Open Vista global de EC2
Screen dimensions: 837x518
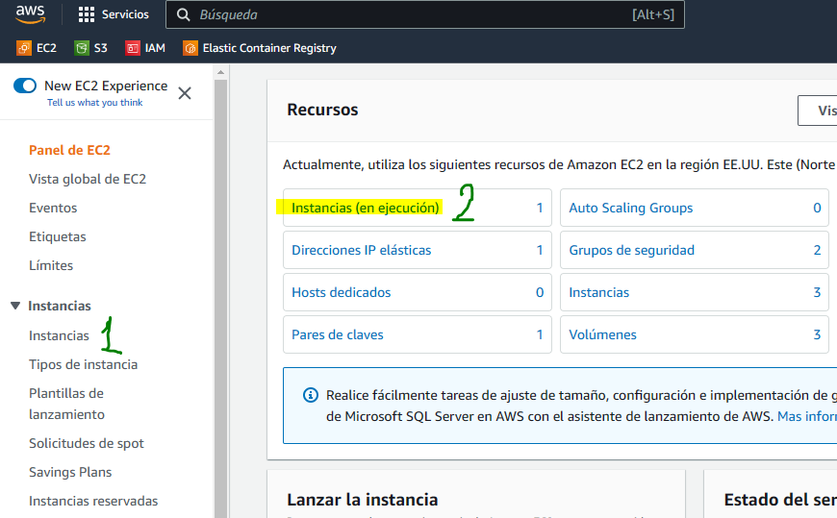point(88,179)
